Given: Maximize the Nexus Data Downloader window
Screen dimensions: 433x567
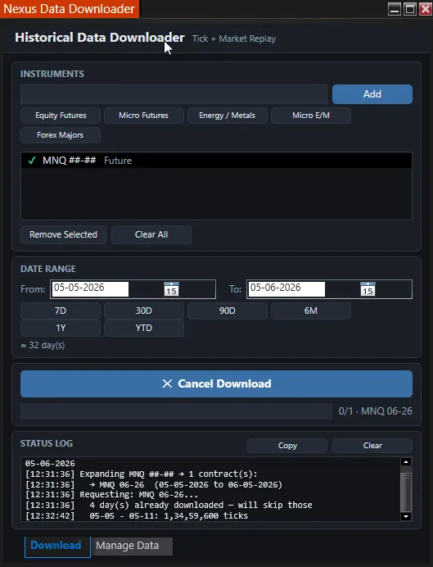Looking at the screenshot, I should pos(410,9).
